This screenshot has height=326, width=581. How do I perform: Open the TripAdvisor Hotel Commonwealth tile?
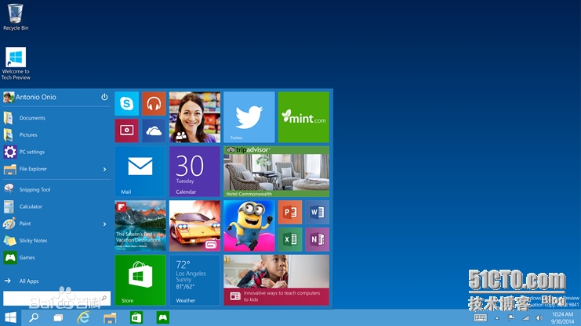tap(277, 171)
